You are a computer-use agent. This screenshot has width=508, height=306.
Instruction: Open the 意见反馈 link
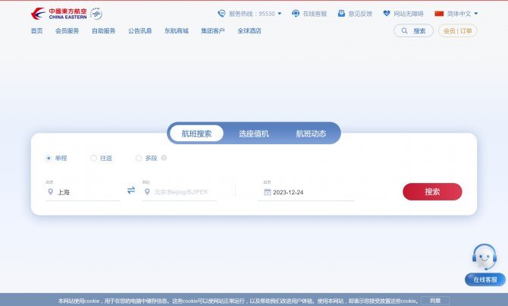[360, 14]
